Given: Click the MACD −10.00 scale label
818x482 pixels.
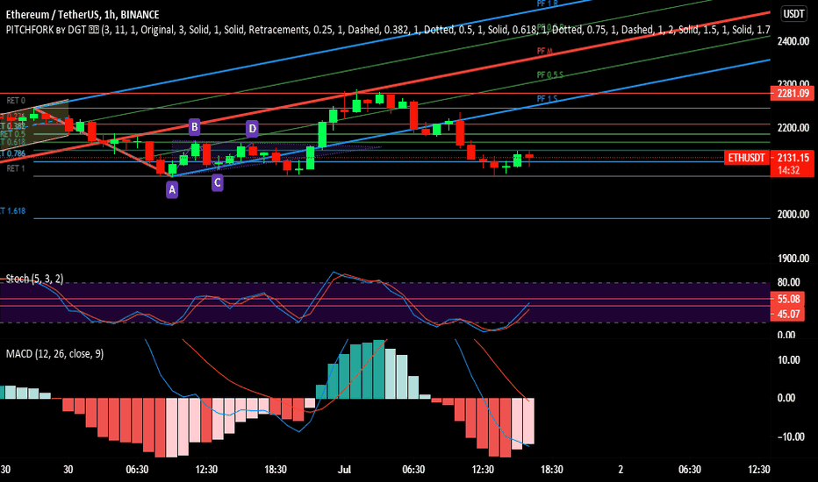Looking at the screenshot, I should click(x=790, y=436).
